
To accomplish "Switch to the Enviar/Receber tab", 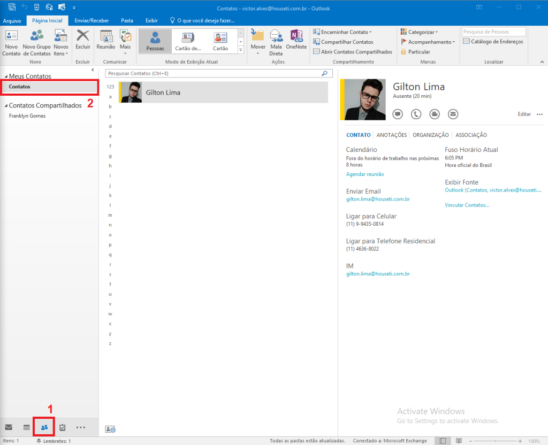I will pyautogui.click(x=92, y=21).
